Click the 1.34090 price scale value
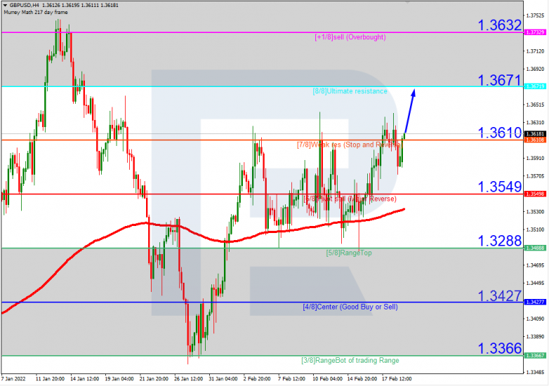 [536, 319]
